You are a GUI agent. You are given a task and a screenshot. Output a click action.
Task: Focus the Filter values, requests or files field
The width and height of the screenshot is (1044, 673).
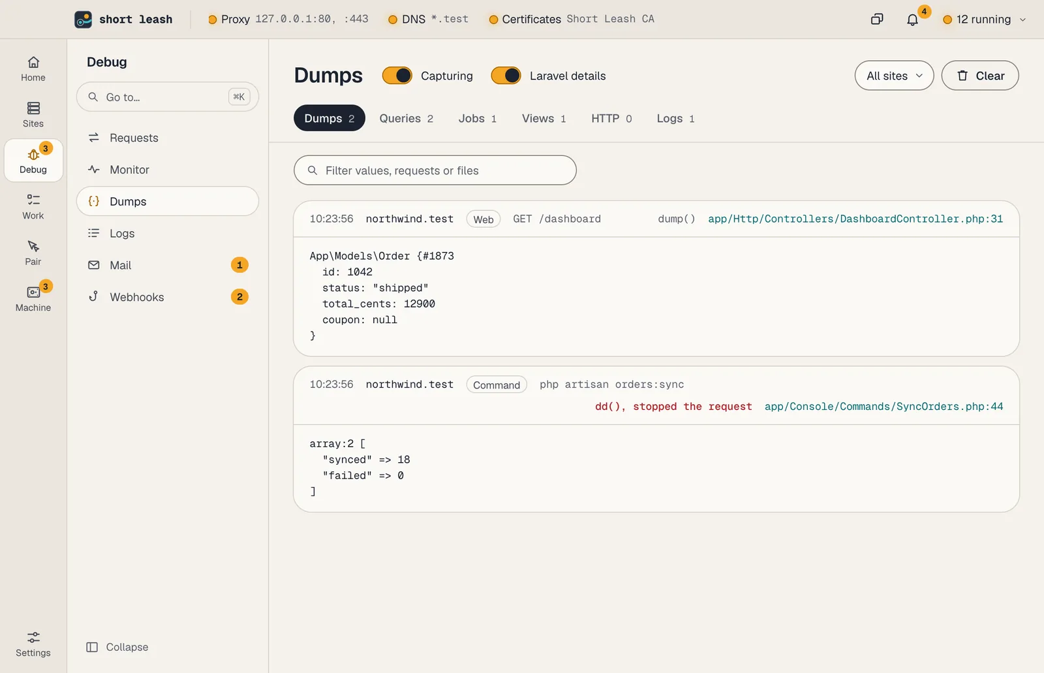tap(435, 170)
